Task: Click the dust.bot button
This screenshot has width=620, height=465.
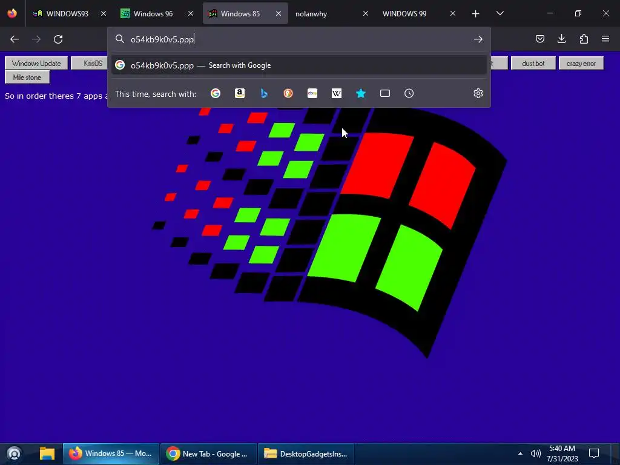Action: tap(533, 63)
